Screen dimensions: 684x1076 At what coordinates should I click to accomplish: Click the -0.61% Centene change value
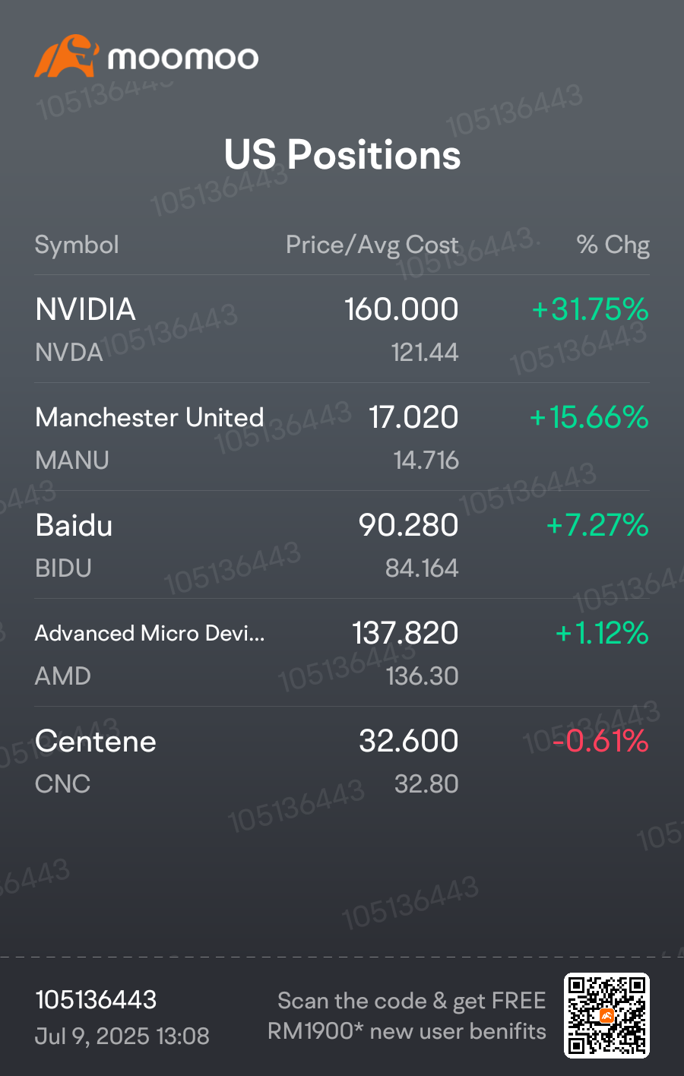click(600, 741)
